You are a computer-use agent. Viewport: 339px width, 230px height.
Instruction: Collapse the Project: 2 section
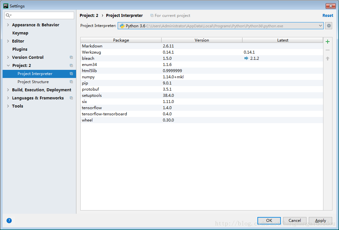click(x=8, y=66)
